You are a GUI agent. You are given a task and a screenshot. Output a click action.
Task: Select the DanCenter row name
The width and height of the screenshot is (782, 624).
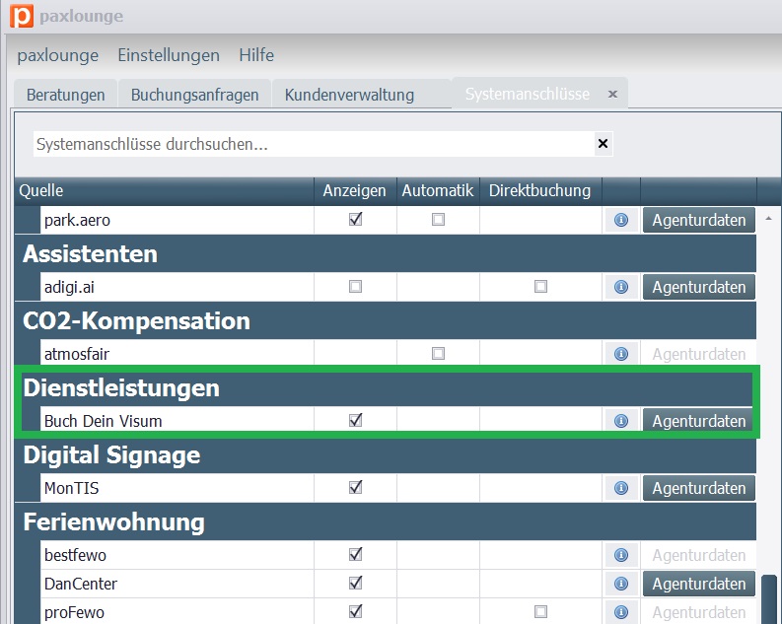(81, 584)
